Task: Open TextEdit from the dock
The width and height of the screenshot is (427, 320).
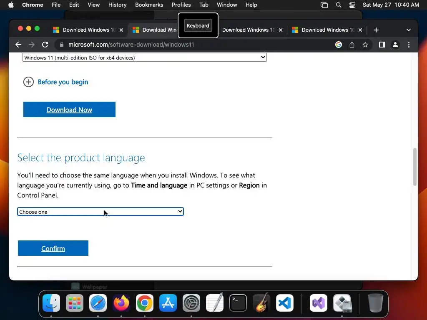Action: [215, 303]
